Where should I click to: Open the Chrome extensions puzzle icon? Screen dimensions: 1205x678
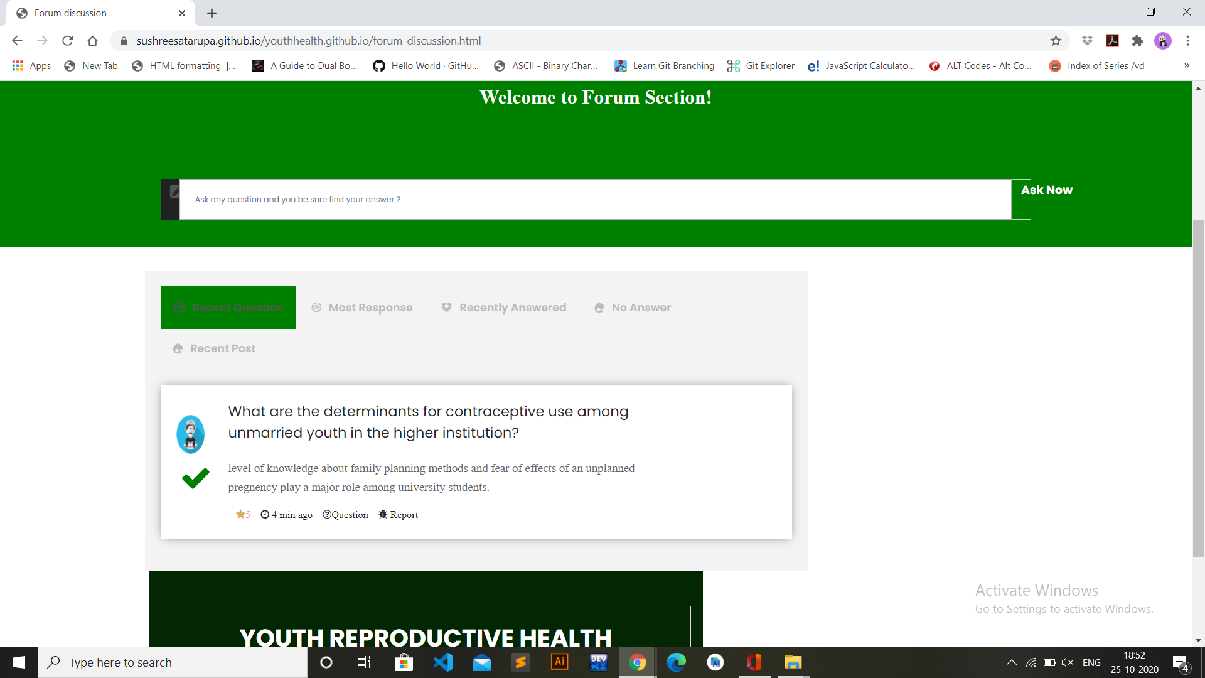tap(1137, 41)
